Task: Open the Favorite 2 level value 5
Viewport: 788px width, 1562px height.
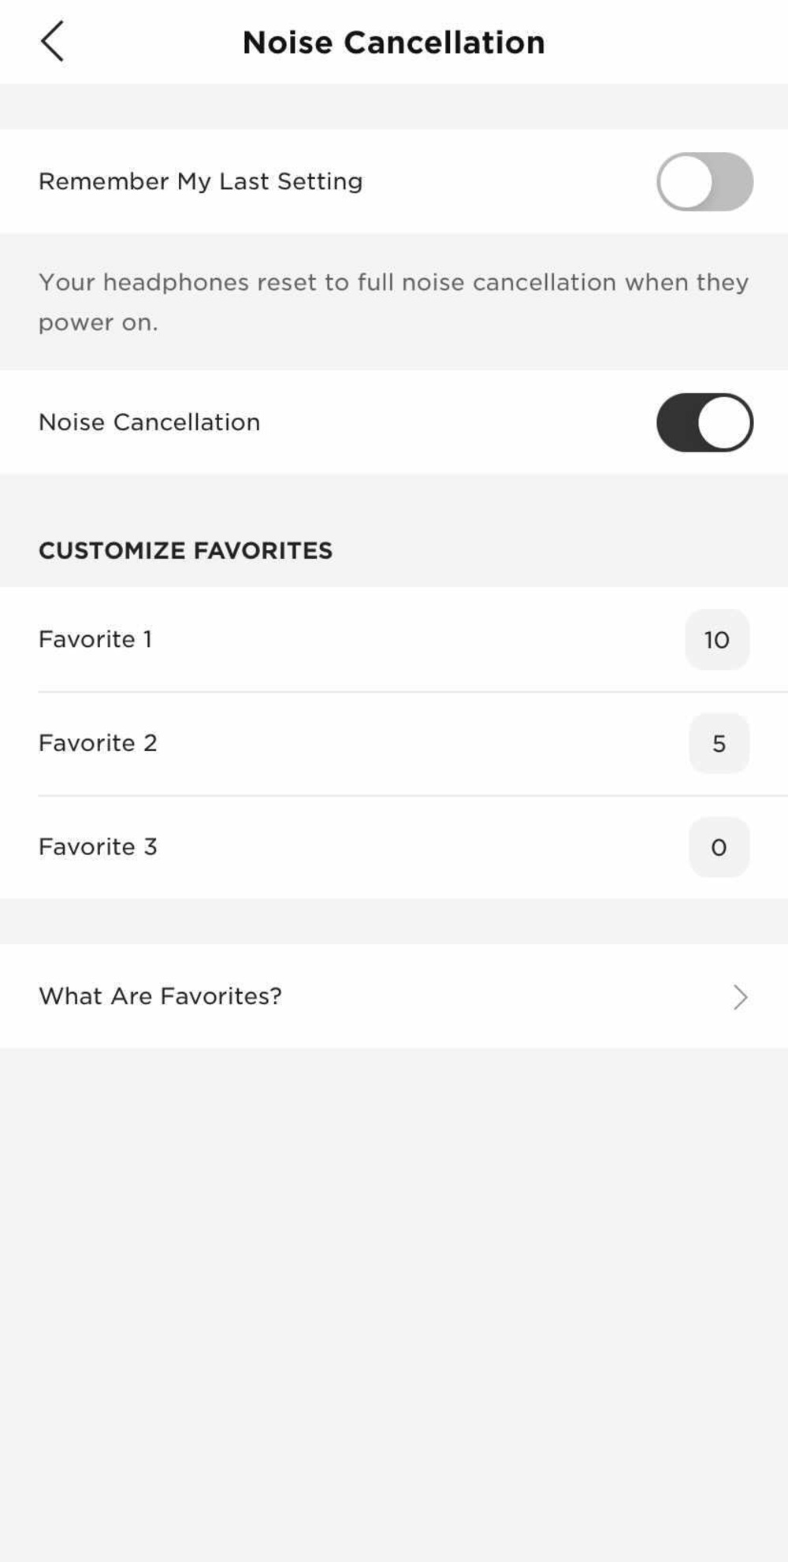Action: click(719, 743)
